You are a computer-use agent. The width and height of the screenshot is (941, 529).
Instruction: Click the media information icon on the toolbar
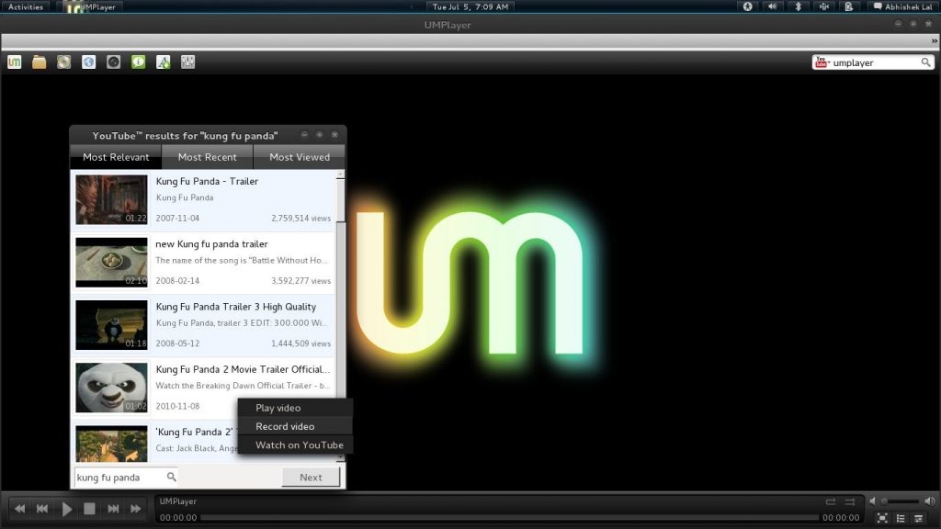pos(138,61)
